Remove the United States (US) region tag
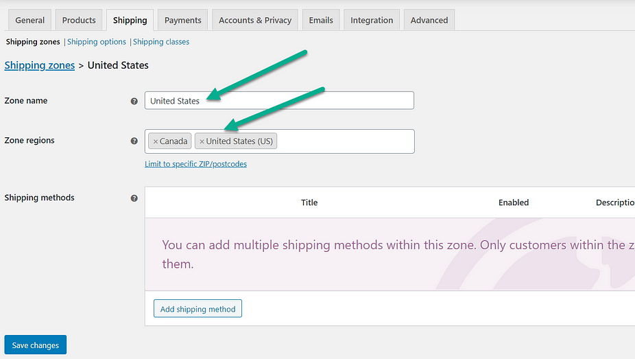The width and height of the screenshot is (635, 359). [x=202, y=141]
